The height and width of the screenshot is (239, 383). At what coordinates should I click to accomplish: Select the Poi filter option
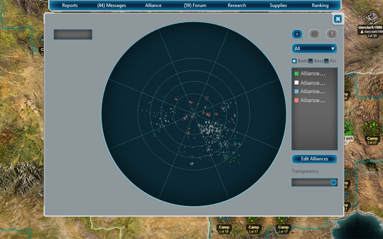coord(326,61)
